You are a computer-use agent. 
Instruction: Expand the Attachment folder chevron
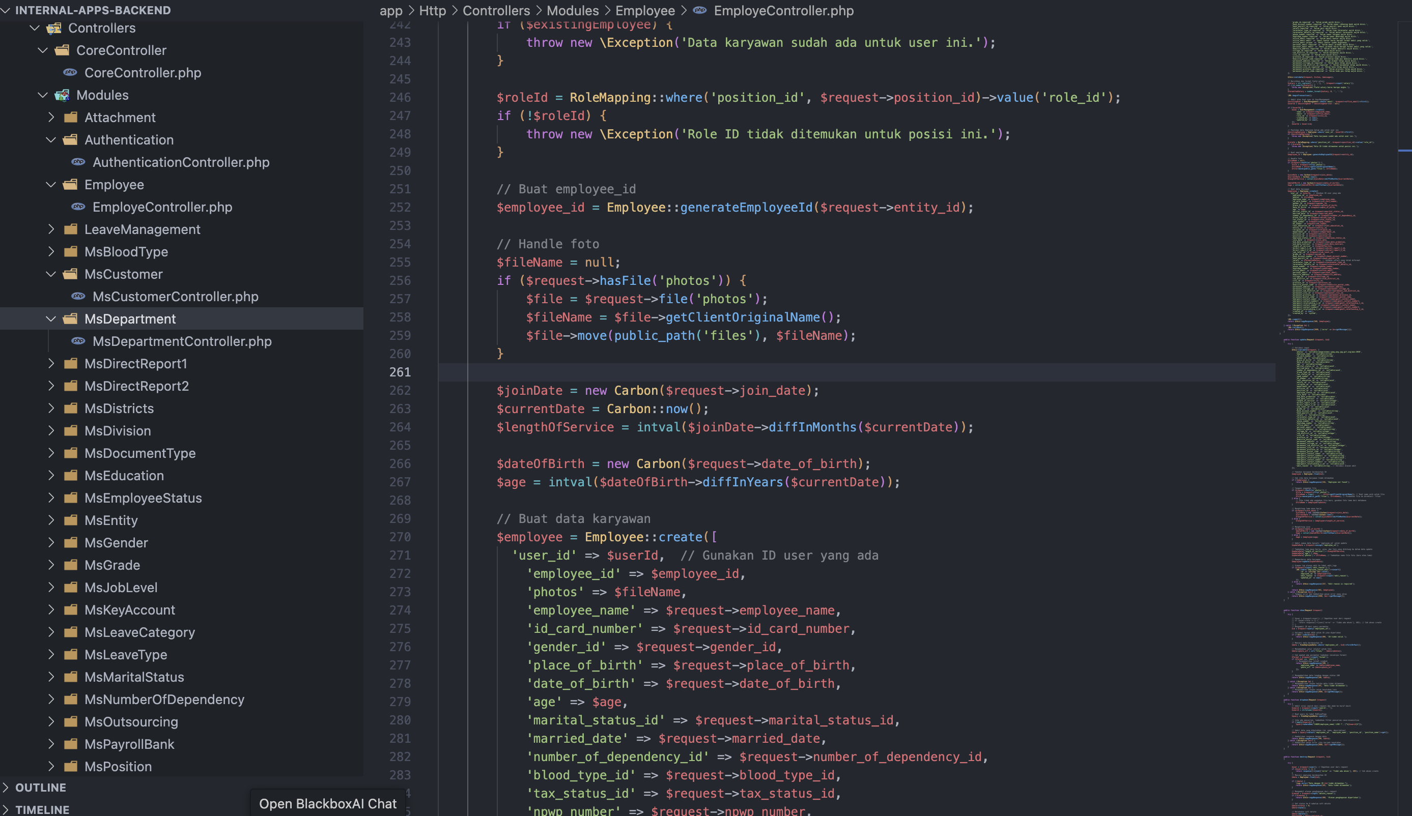[x=51, y=118]
